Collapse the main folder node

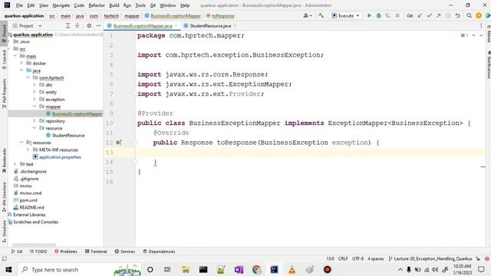(15, 56)
